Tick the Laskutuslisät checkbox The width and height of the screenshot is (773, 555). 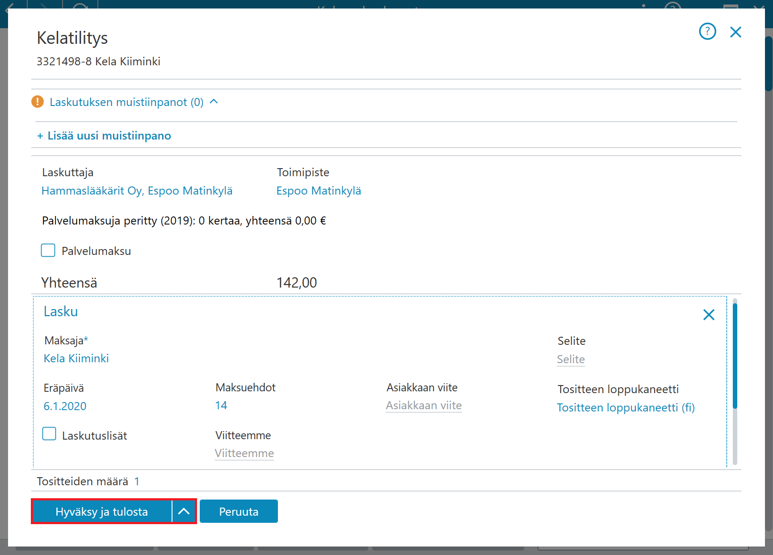[49, 434]
